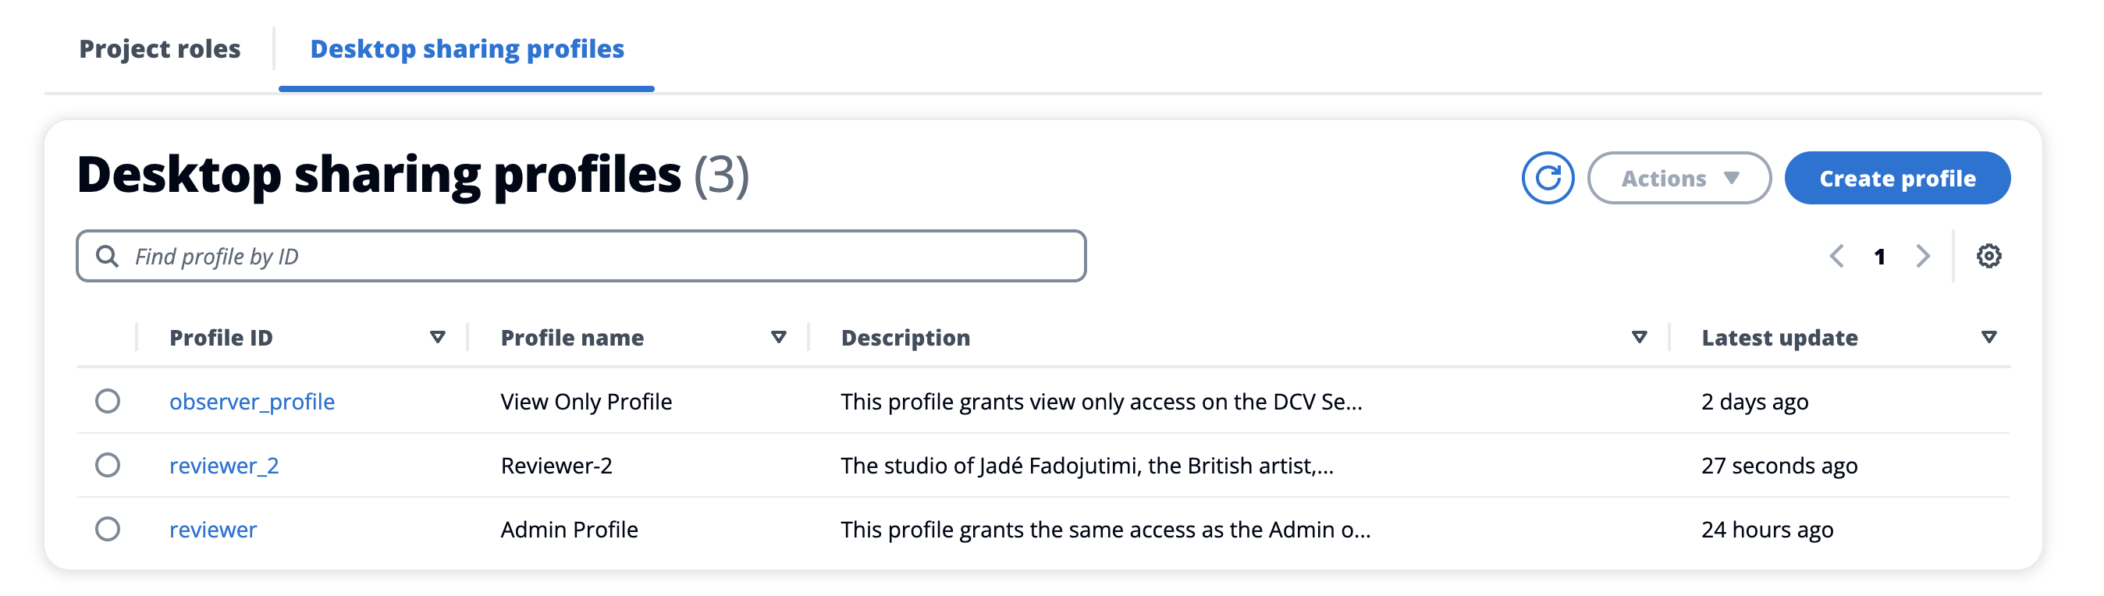Screen dimensions: 2104x596
Task: Switch to the Project roles tab
Action: tap(158, 49)
